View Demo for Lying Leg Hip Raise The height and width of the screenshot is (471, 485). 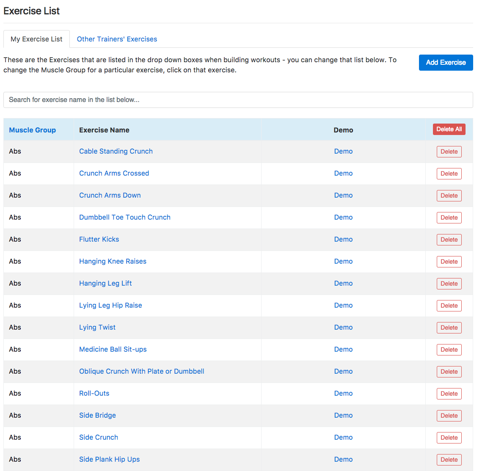coord(343,305)
